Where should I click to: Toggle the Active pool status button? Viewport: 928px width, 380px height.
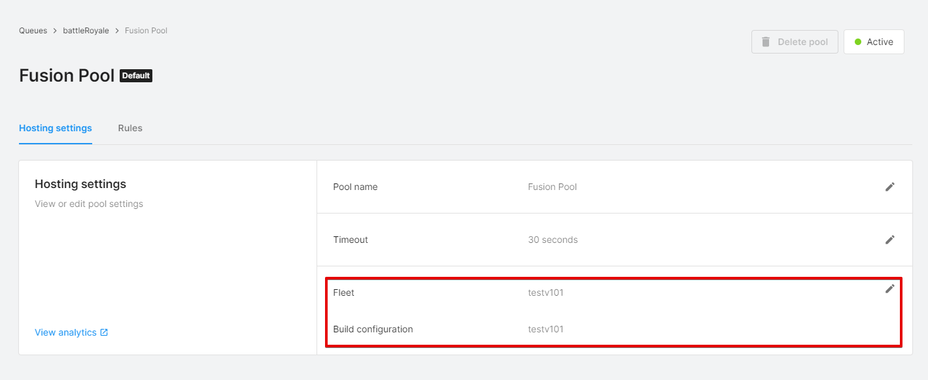click(x=874, y=42)
